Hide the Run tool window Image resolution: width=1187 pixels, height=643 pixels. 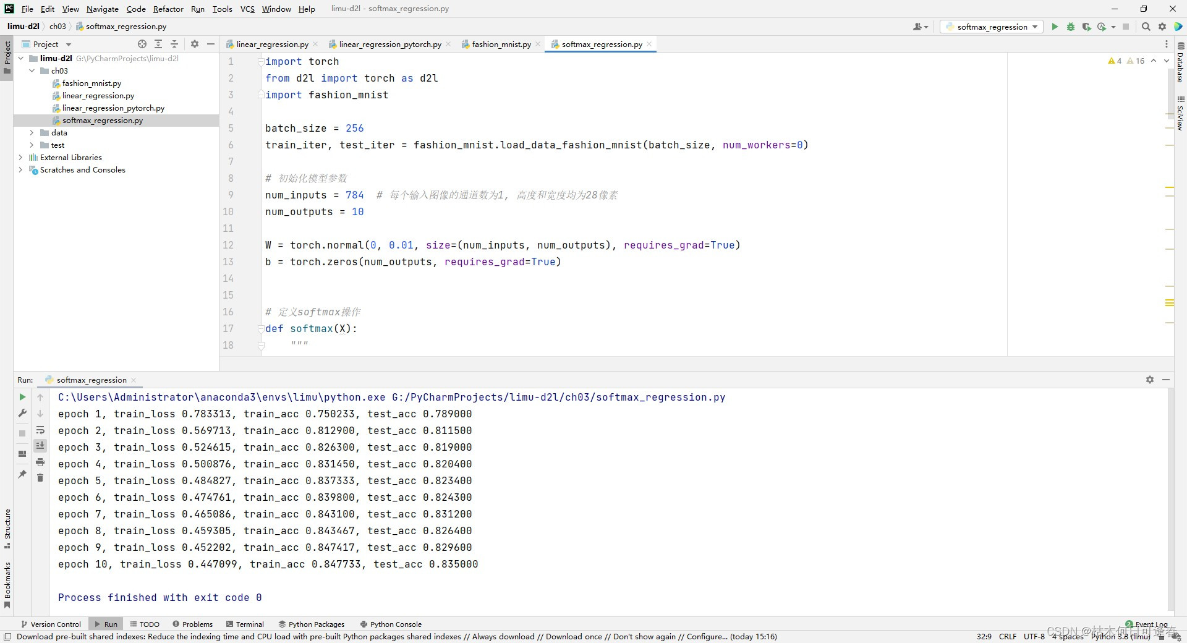[x=1166, y=380]
